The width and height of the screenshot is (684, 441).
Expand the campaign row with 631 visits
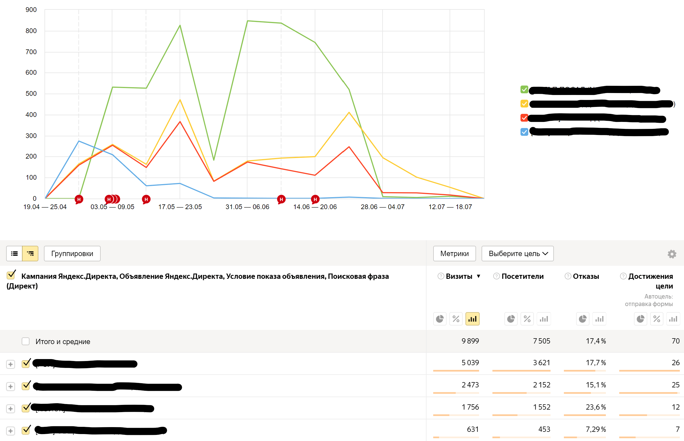click(11, 431)
